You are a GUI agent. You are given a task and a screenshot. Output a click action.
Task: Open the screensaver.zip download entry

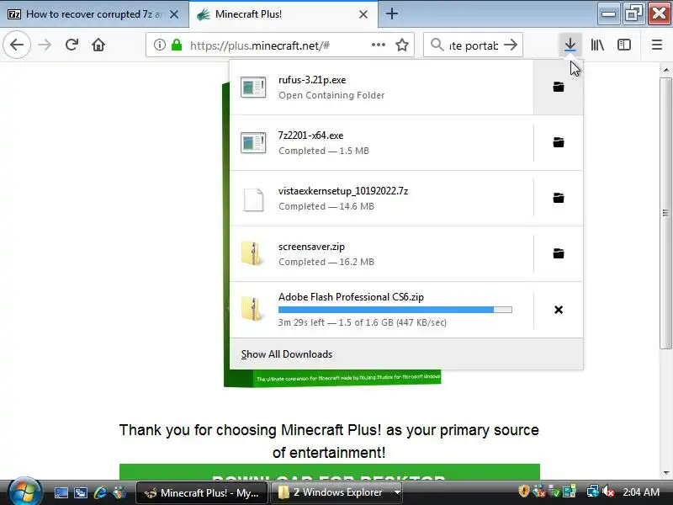pyautogui.click(x=382, y=253)
